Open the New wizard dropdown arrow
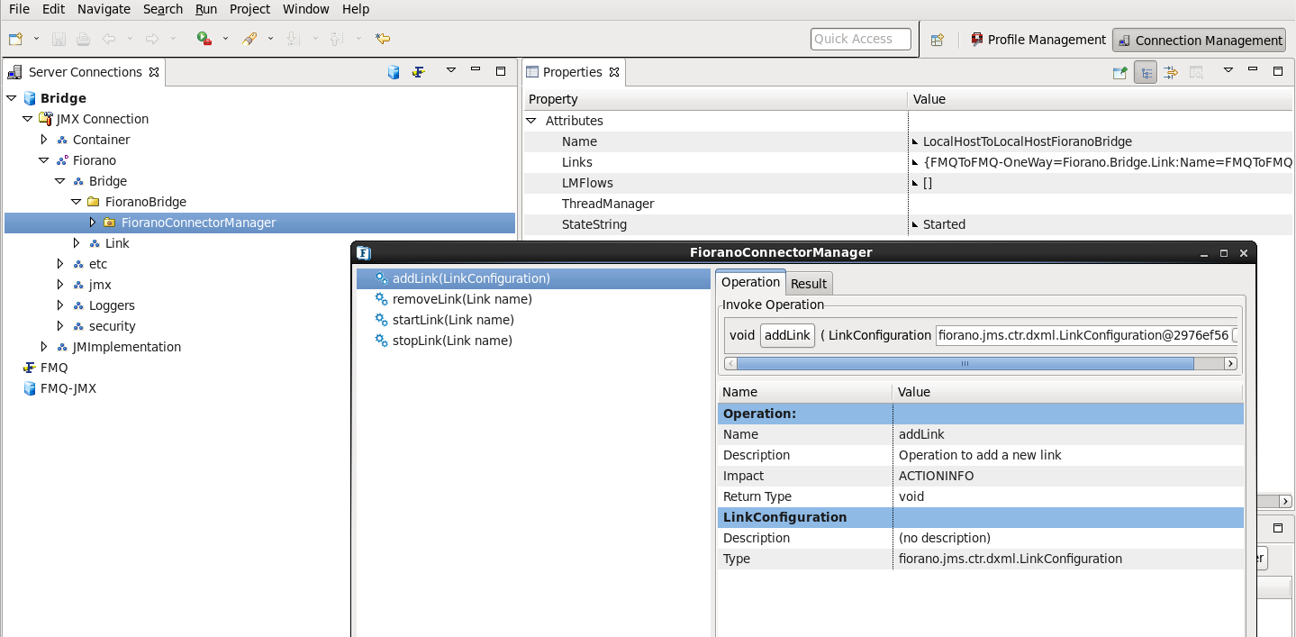Screen dimensions: 1296x637 click(36, 39)
